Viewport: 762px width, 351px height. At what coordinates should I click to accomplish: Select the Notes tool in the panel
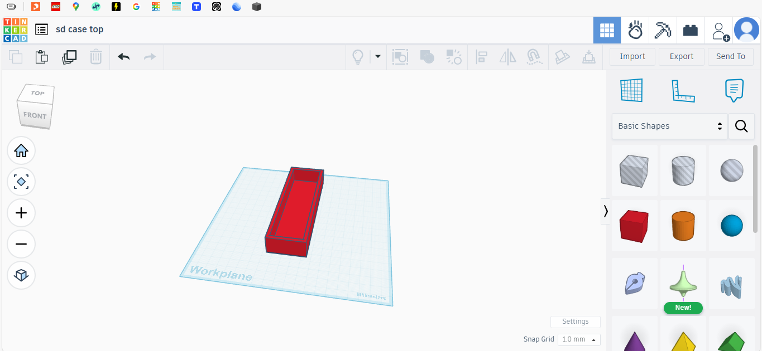734,90
